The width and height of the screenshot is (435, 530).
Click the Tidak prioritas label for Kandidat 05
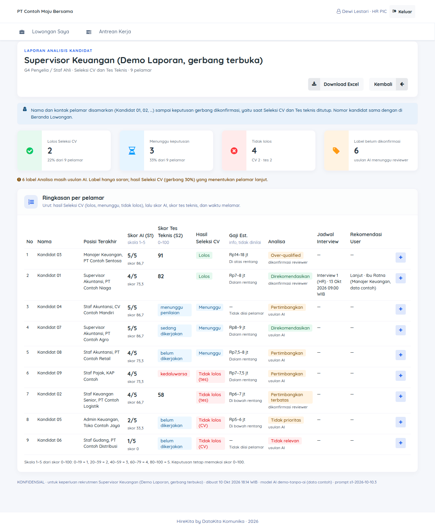(x=286, y=420)
